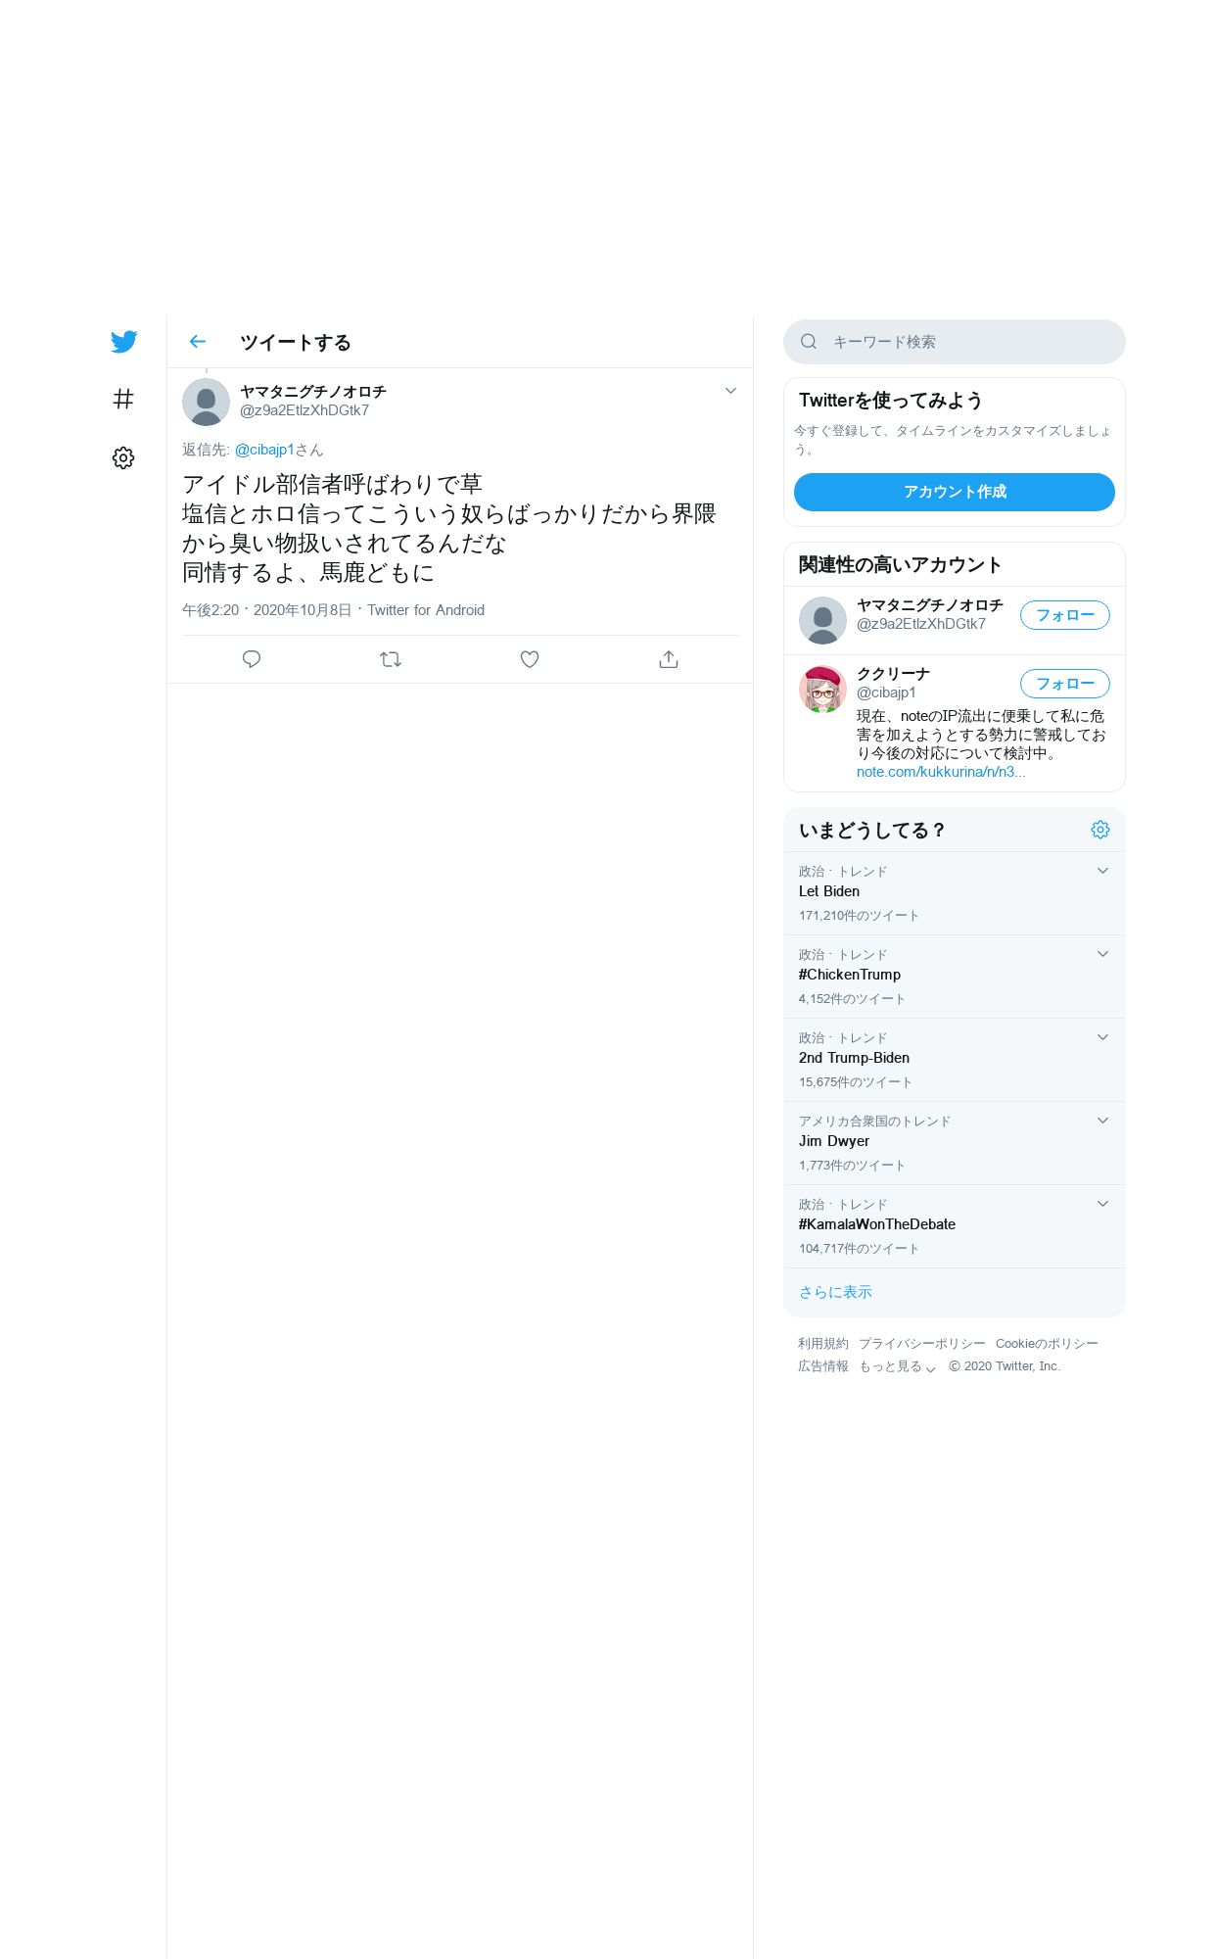
Task: Click the retweet icon under tweet
Action: pos(391,659)
